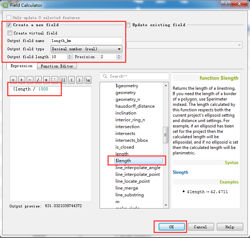The height and width of the screenshot is (238, 250).
Task: Confirm with the OK button
Action: [x=172, y=227]
